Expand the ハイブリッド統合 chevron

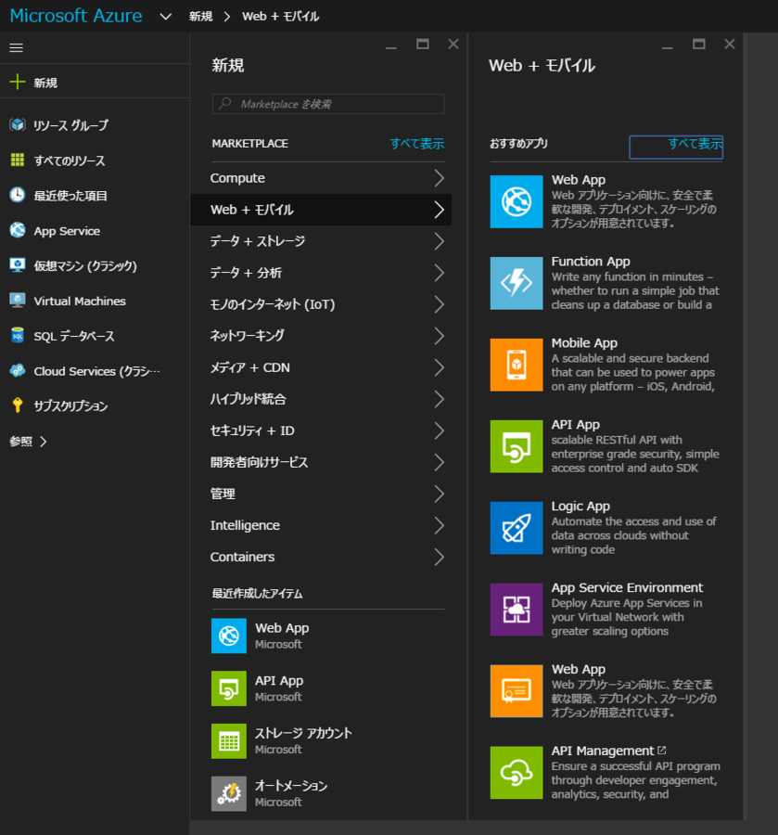tap(439, 399)
